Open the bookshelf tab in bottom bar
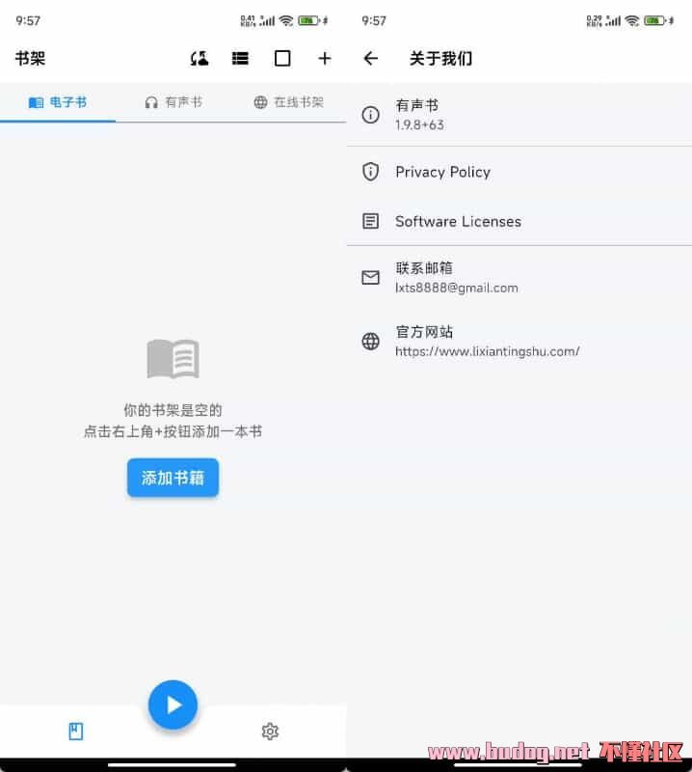The width and height of the screenshot is (692, 772). tap(76, 731)
